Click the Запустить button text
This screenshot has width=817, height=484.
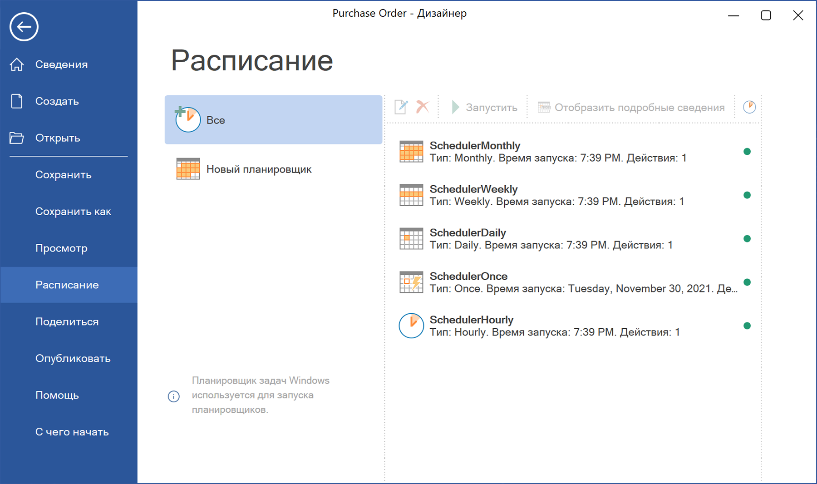pos(492,108)
